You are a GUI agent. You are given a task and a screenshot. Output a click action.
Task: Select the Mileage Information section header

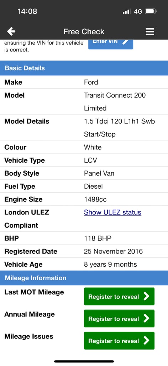point(84,278)
